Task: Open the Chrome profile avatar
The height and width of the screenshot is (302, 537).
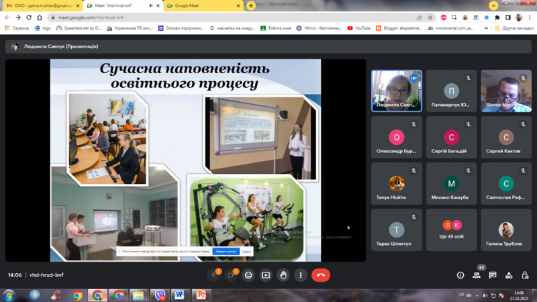Action: (x=519, y=17)
